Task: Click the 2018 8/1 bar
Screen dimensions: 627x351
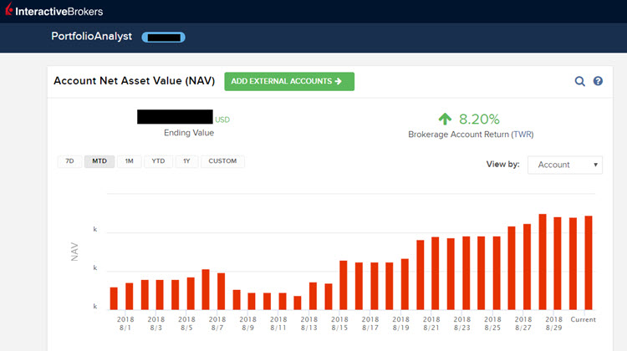Action: (x=129, y=296)
